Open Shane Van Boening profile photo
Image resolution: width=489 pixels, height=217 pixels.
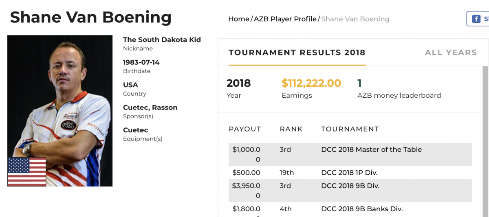(x=60, y=111)
